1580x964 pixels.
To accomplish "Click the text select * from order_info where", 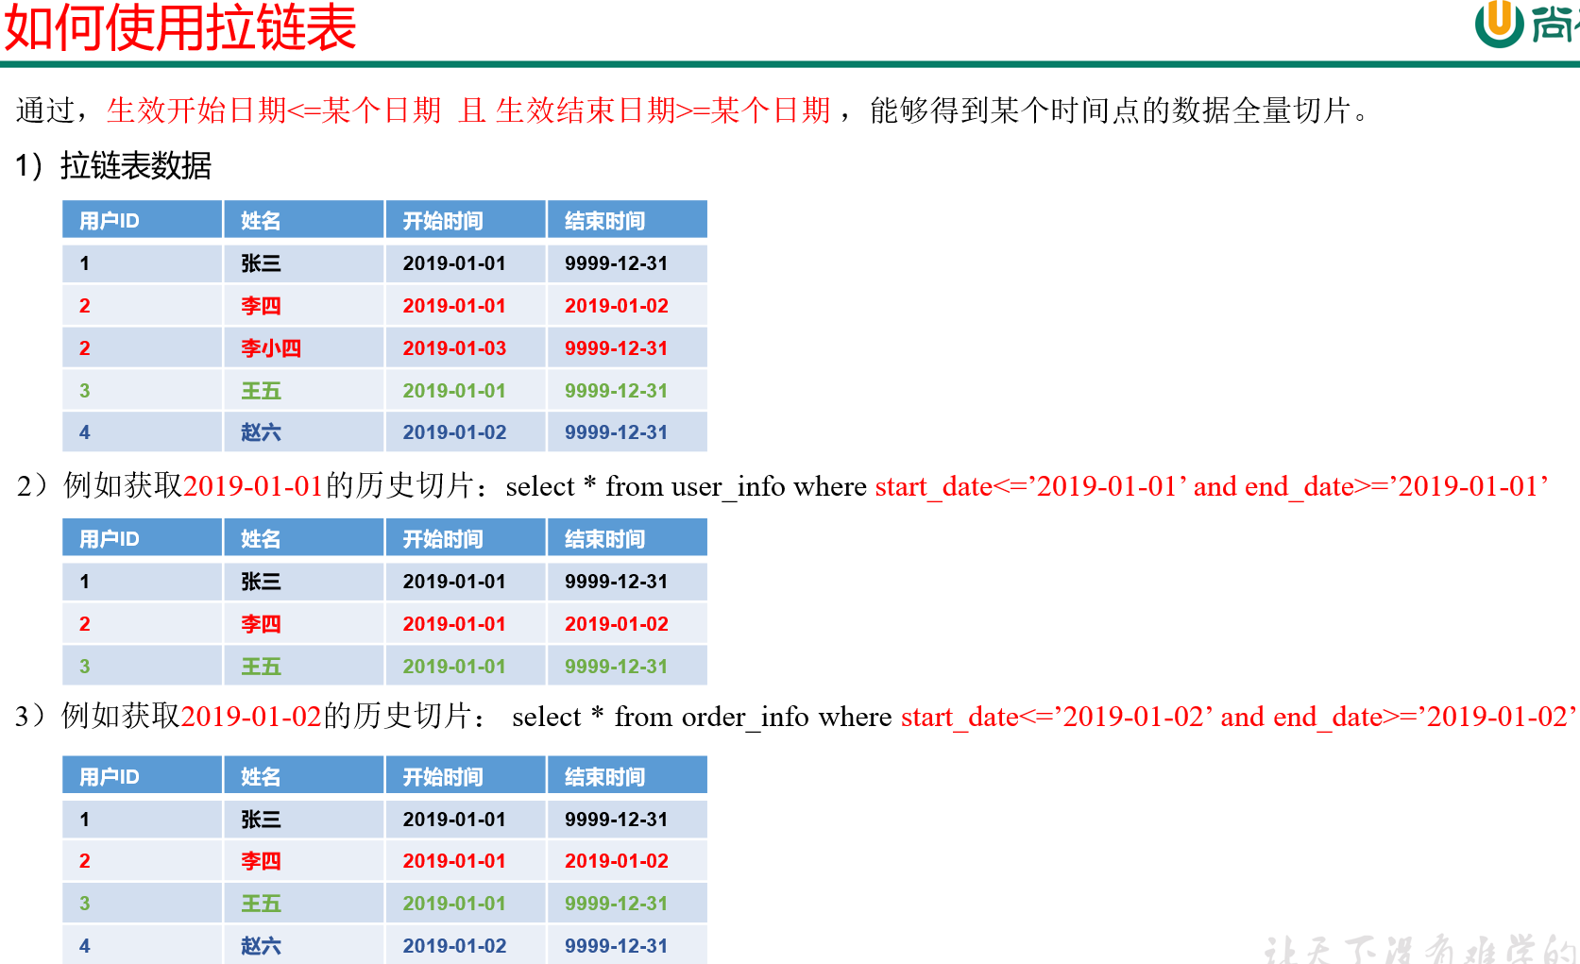I will tap(702, 717).
